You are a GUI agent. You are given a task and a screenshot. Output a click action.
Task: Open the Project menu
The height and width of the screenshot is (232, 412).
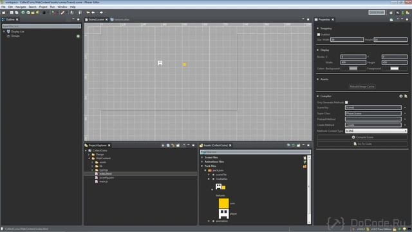click(x=43, y=7)
